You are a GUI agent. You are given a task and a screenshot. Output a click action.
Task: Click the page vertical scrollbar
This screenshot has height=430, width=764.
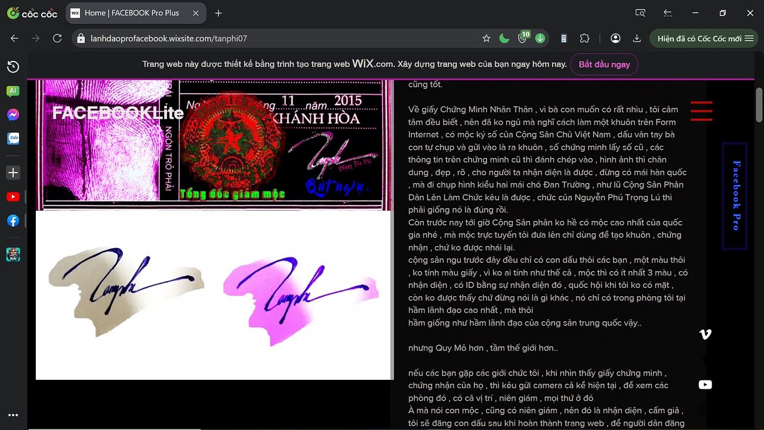pyautogui.click(x=759, y=106)
